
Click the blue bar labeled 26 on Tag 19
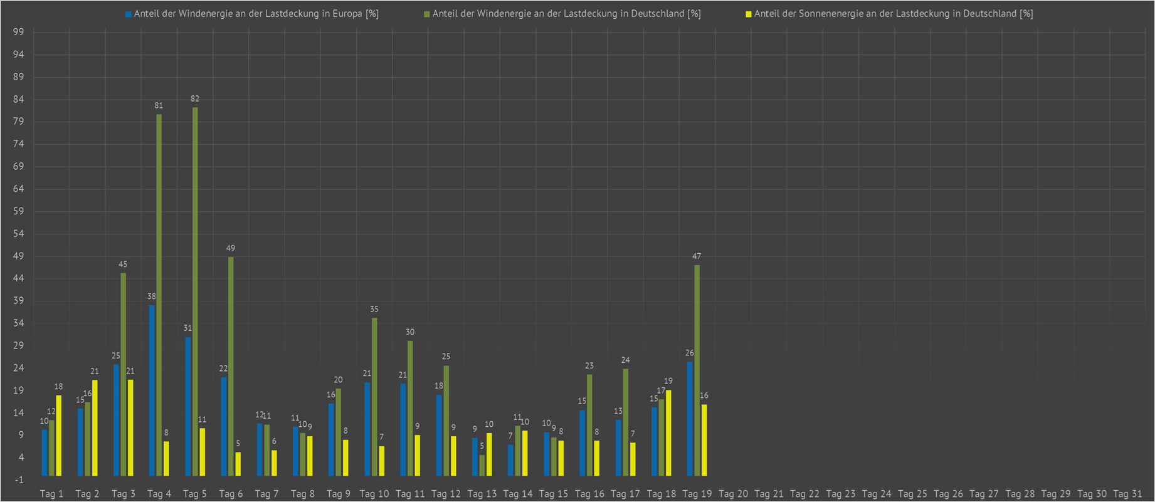click(690, 418)
